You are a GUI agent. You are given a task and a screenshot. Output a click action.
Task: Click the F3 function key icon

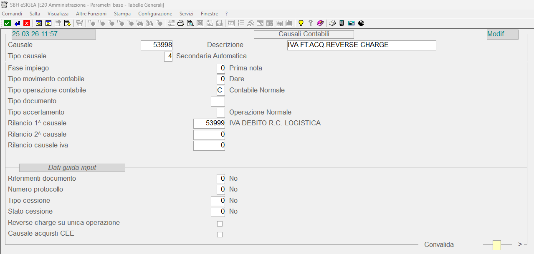click(x=111, y=23)
